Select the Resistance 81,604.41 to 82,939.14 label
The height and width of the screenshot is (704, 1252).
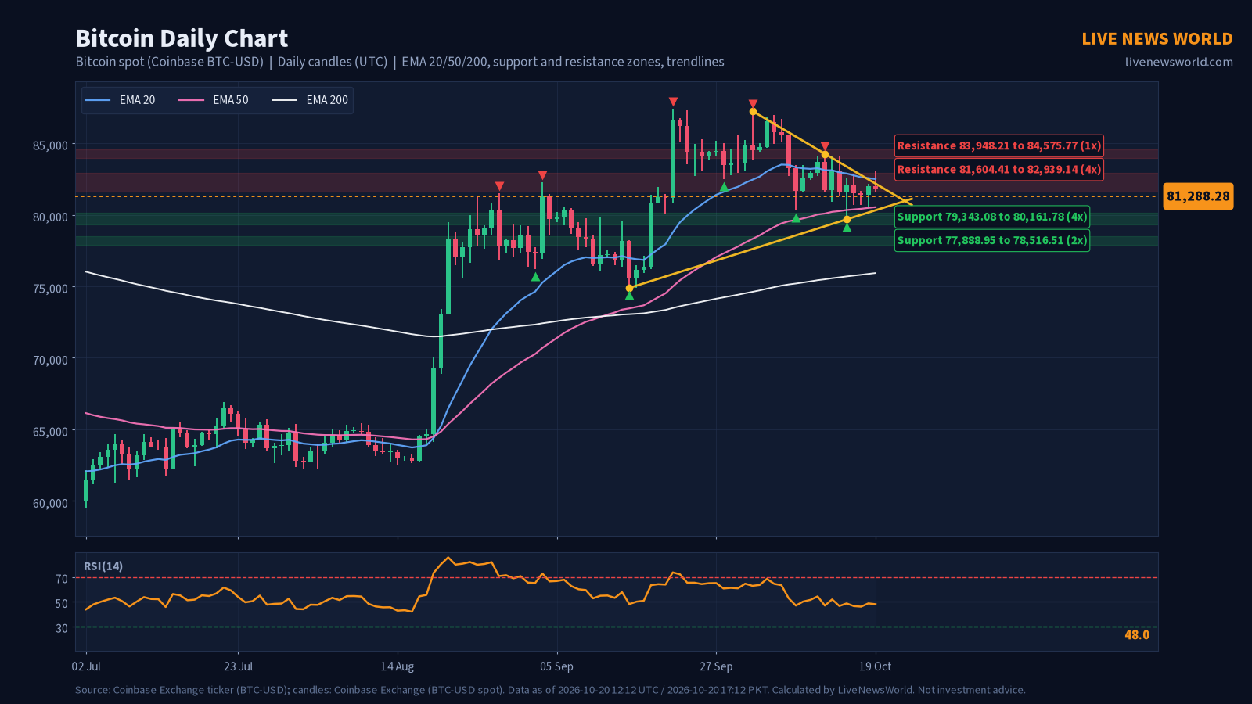[x=999, y=169]
